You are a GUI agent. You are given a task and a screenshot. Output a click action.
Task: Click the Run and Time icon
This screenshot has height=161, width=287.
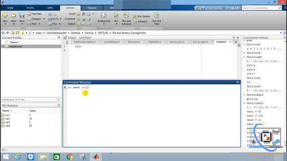coord(157,15)
